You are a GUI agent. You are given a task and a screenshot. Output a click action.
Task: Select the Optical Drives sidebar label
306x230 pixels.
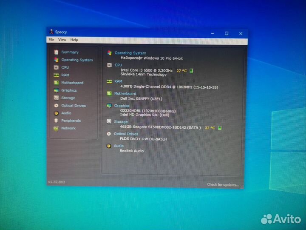tap(74, 106)
